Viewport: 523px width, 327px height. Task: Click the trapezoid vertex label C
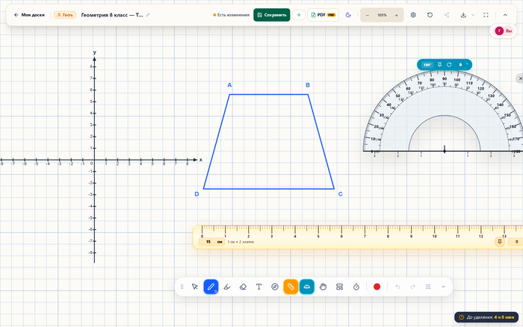pyautogui.click(x=340, y=194)
